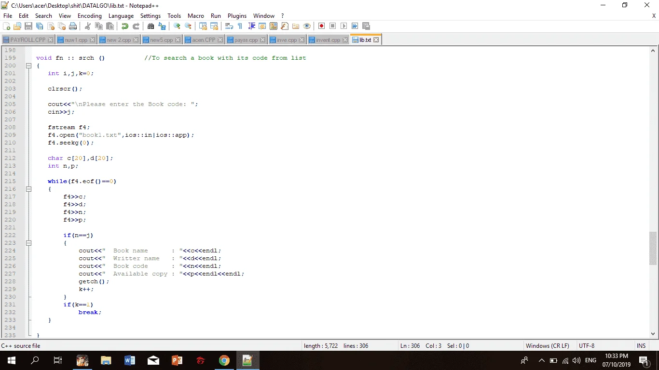Collapse the if block fold at line 223
The height and width of the screenshot is (370, 659).
[28, 243]
